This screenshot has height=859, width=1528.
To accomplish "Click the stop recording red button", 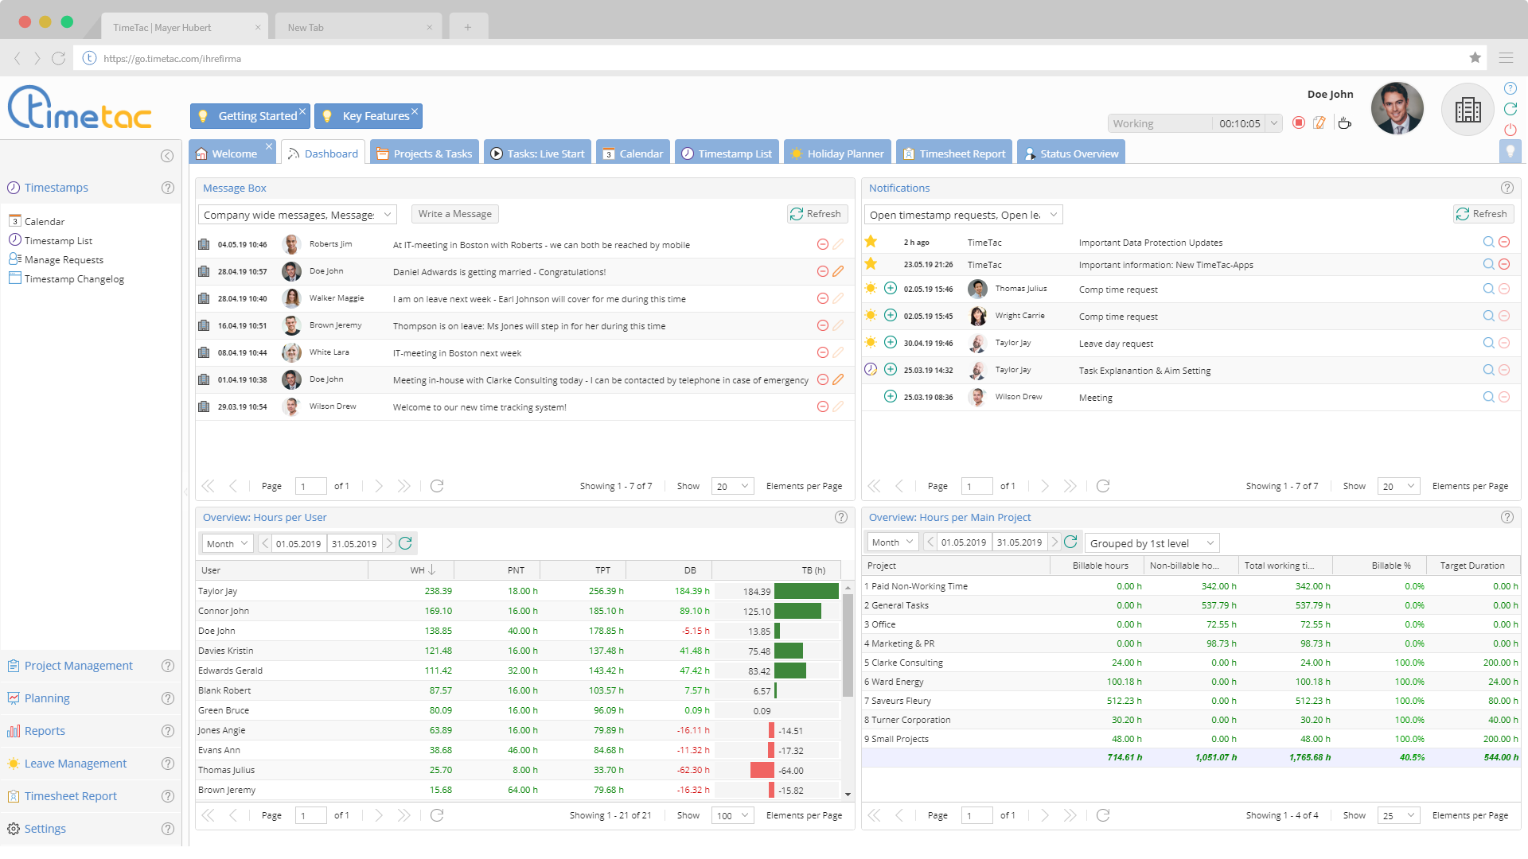I will (x=1300, y=124).
